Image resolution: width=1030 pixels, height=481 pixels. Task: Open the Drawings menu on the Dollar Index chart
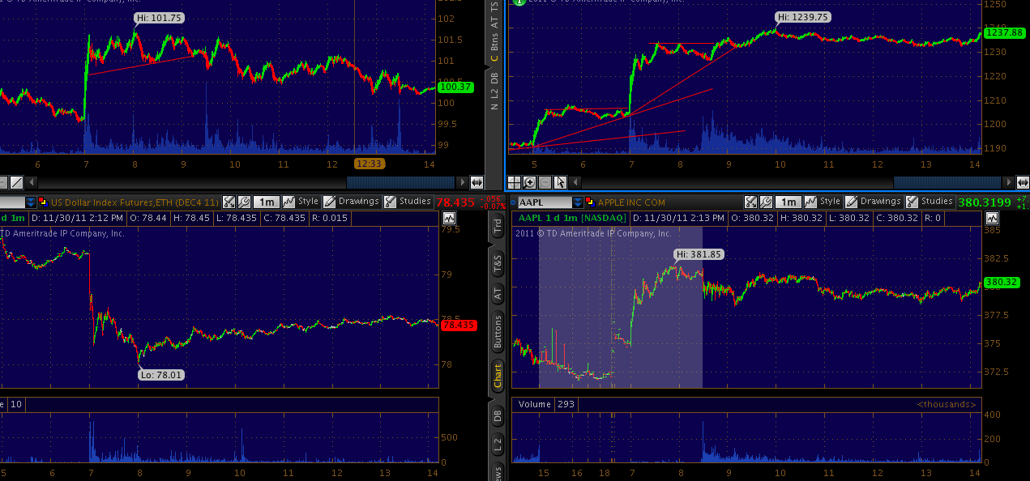coord(351,202)
